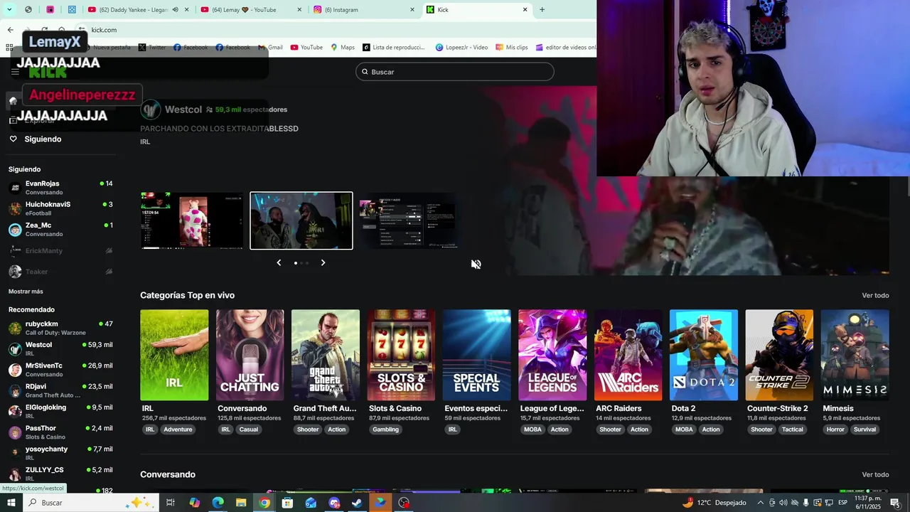Click the Survival tag
The image size is (910, 512).
click(x=865, y=430)
